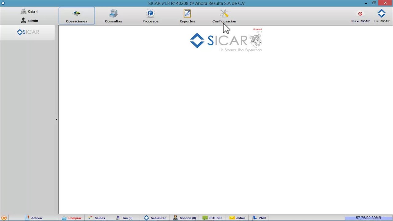The width and height of the screenshot is (393, 221).
Task: Click the PMC item
Action: (x=259, y=218)
